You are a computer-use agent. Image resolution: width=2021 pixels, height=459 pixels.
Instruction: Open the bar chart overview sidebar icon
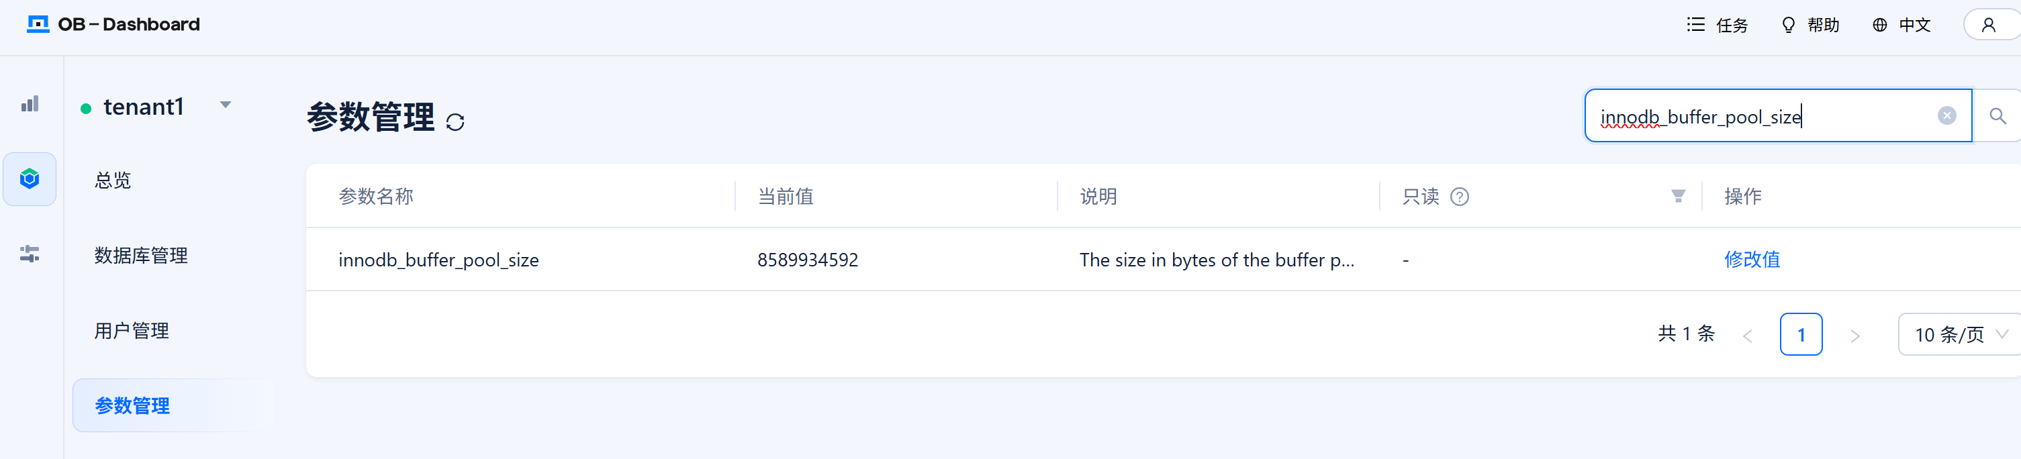tap(30, 103)
